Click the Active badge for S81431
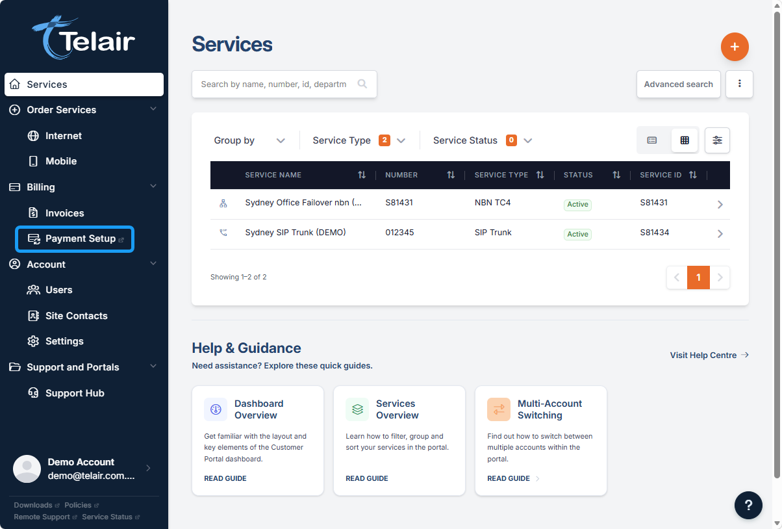The width and height of the screenshot is (782, 529). click(x=577, y=204)
